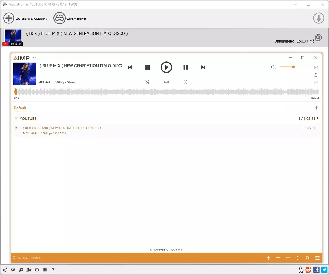The width and height of the screenshot is (329, 275).
Task: Pause playback in AIMP
Action: (185, 67)
